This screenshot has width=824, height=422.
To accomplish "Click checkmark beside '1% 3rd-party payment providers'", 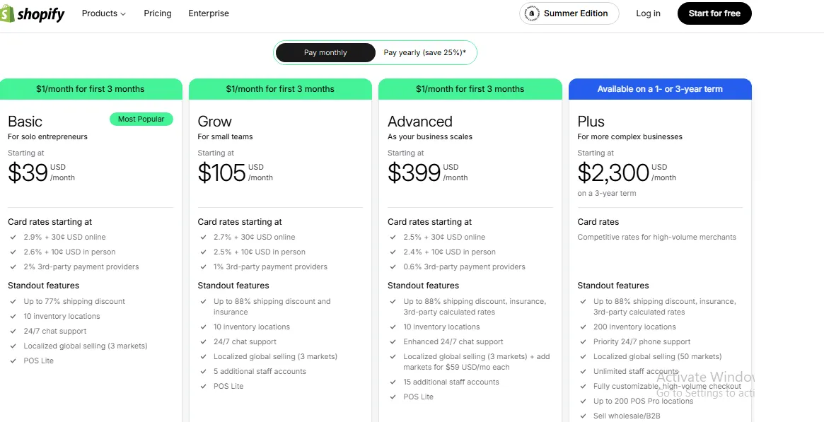I will point(204,266).
